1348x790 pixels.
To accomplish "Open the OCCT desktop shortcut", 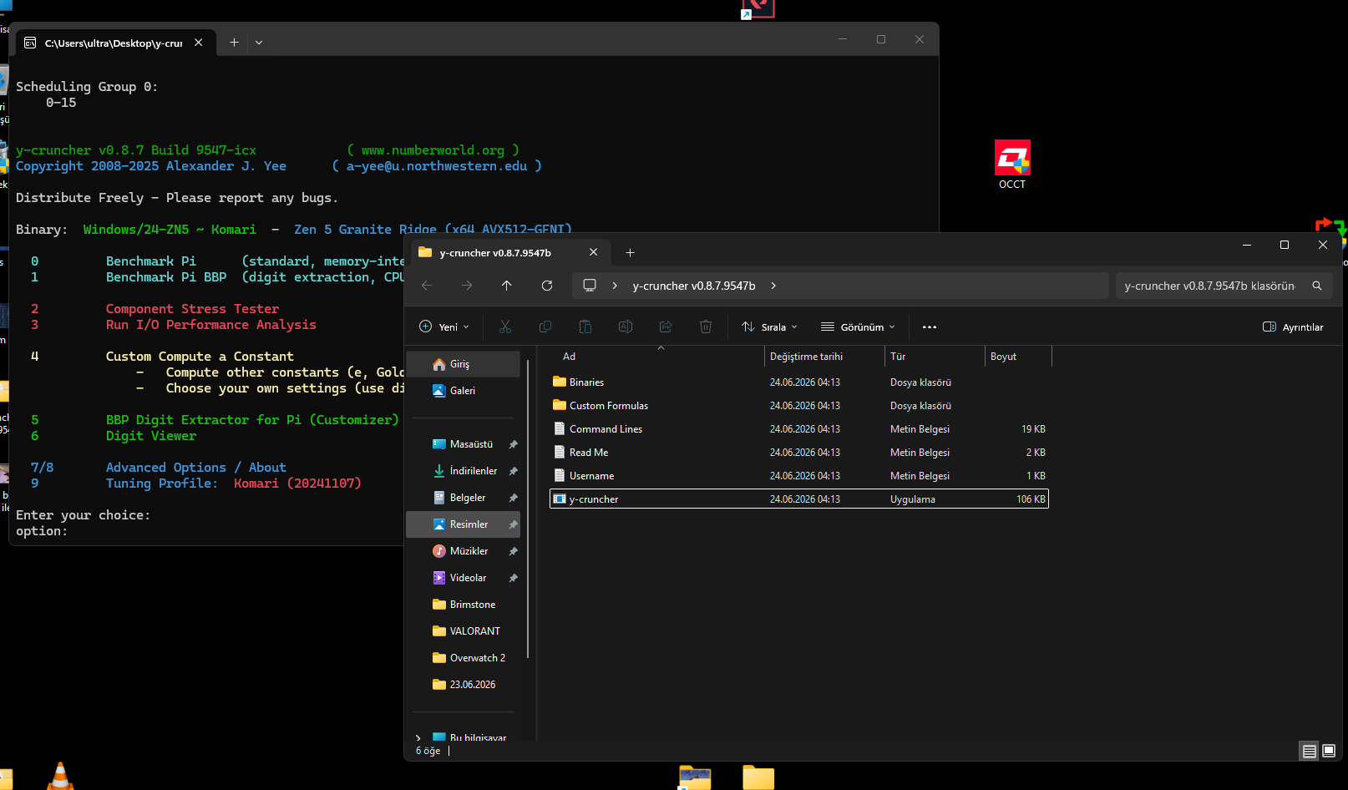I will pyautogui.click(x=1012, y=165).
